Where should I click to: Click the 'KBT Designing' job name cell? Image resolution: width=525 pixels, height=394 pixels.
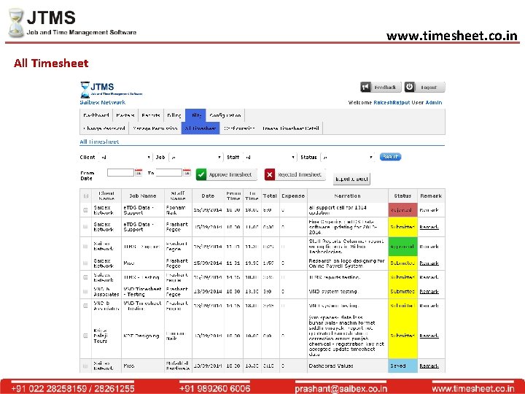click(141, 336)
